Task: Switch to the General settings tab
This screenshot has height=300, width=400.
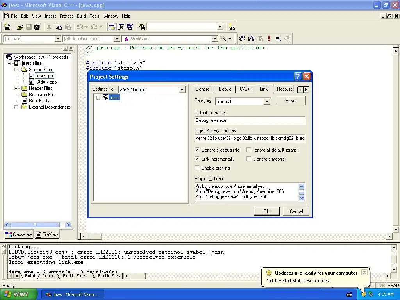Action: pyautogui.click(x=203, y=89)
